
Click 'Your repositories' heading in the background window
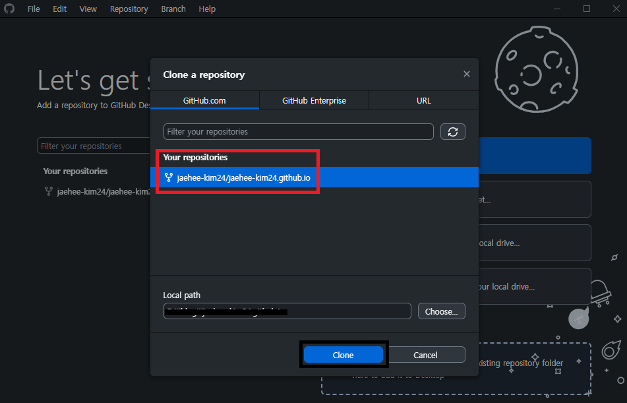tap(75, 171)
